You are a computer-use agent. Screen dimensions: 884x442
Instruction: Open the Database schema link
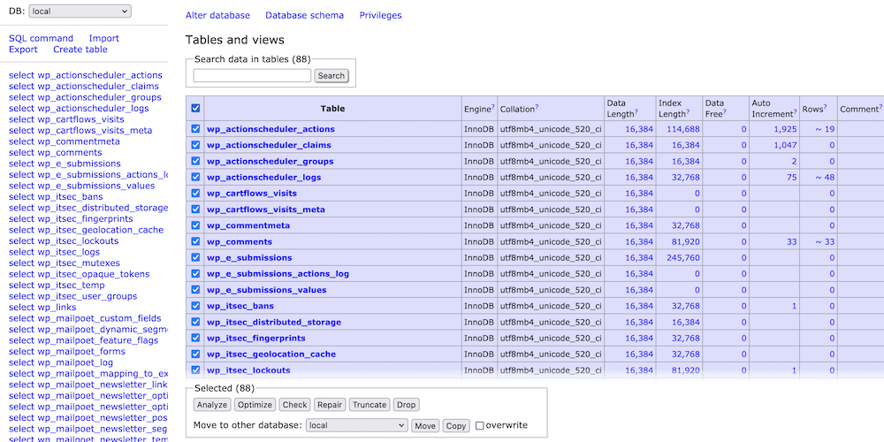click(304, 15)
